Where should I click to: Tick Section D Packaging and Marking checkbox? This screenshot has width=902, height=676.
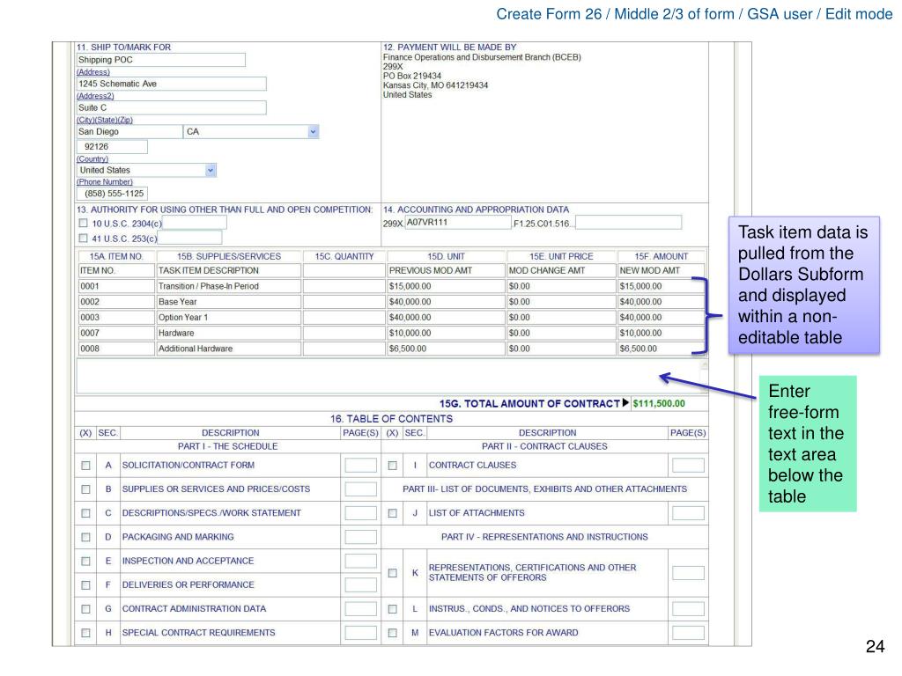click(x=85, y=538)
